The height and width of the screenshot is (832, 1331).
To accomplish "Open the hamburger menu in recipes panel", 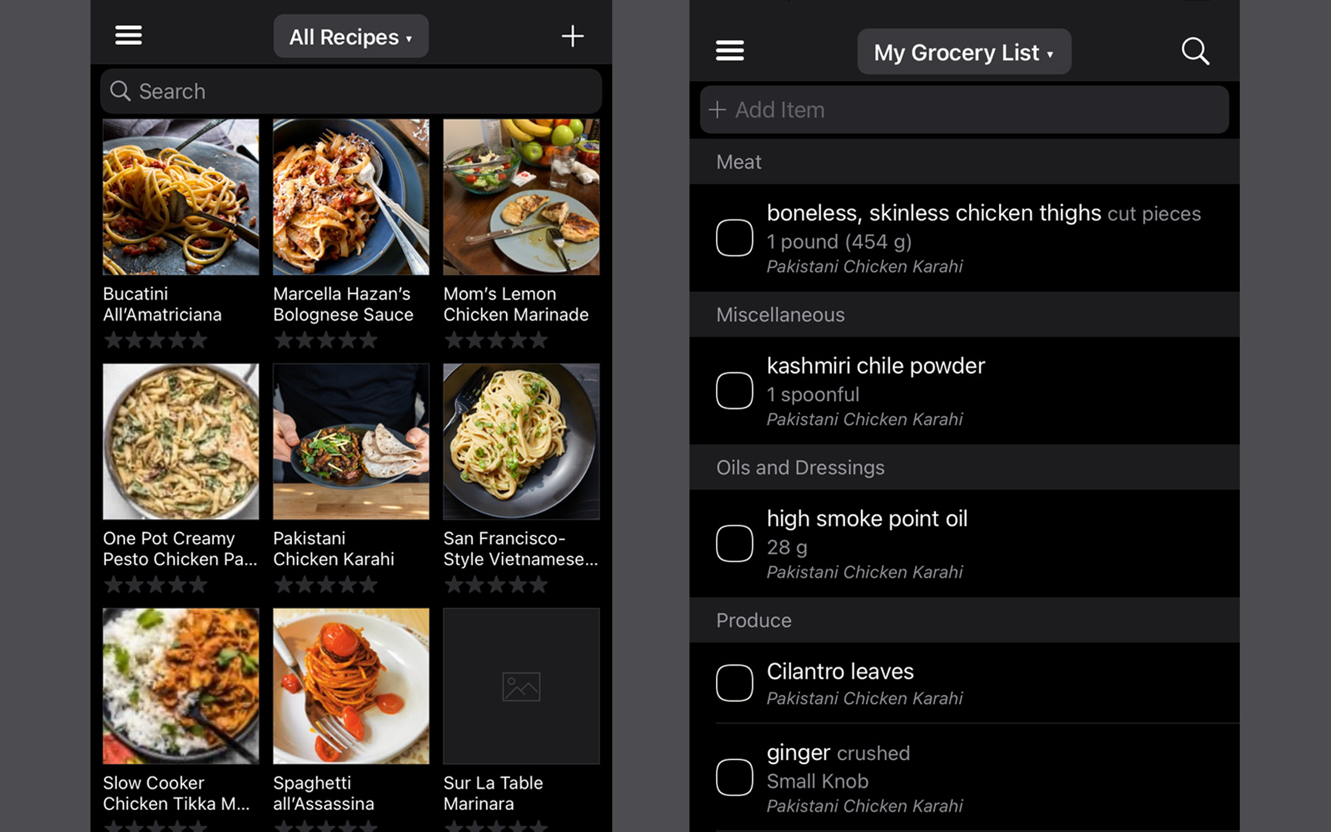I will (x=128, y=35).
